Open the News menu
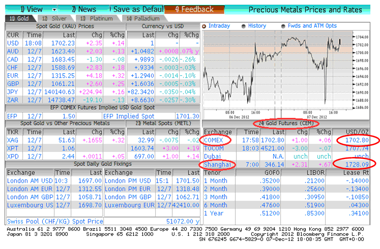 (84, 10)
